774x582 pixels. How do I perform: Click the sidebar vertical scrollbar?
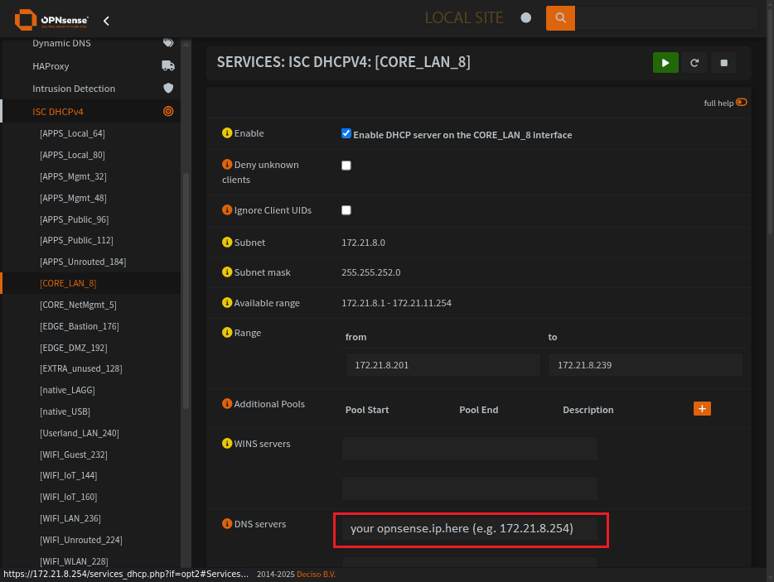point(186,291)
